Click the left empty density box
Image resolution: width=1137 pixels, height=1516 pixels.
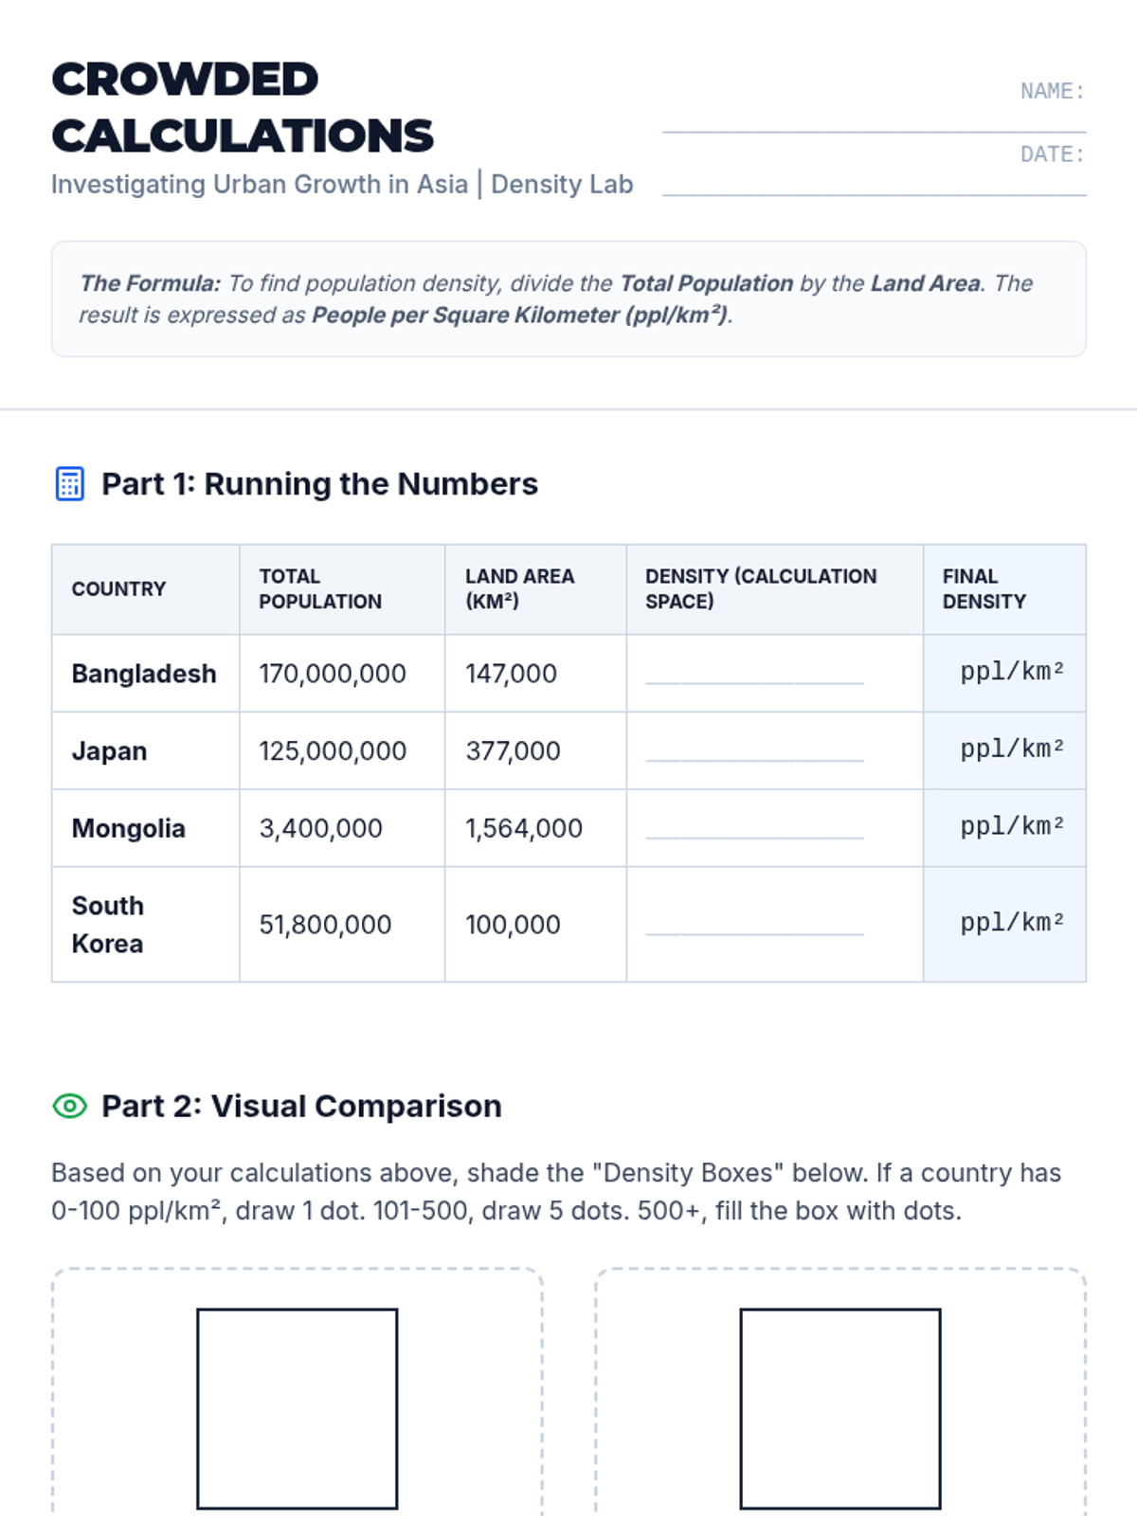click(x=298, y=1408)
